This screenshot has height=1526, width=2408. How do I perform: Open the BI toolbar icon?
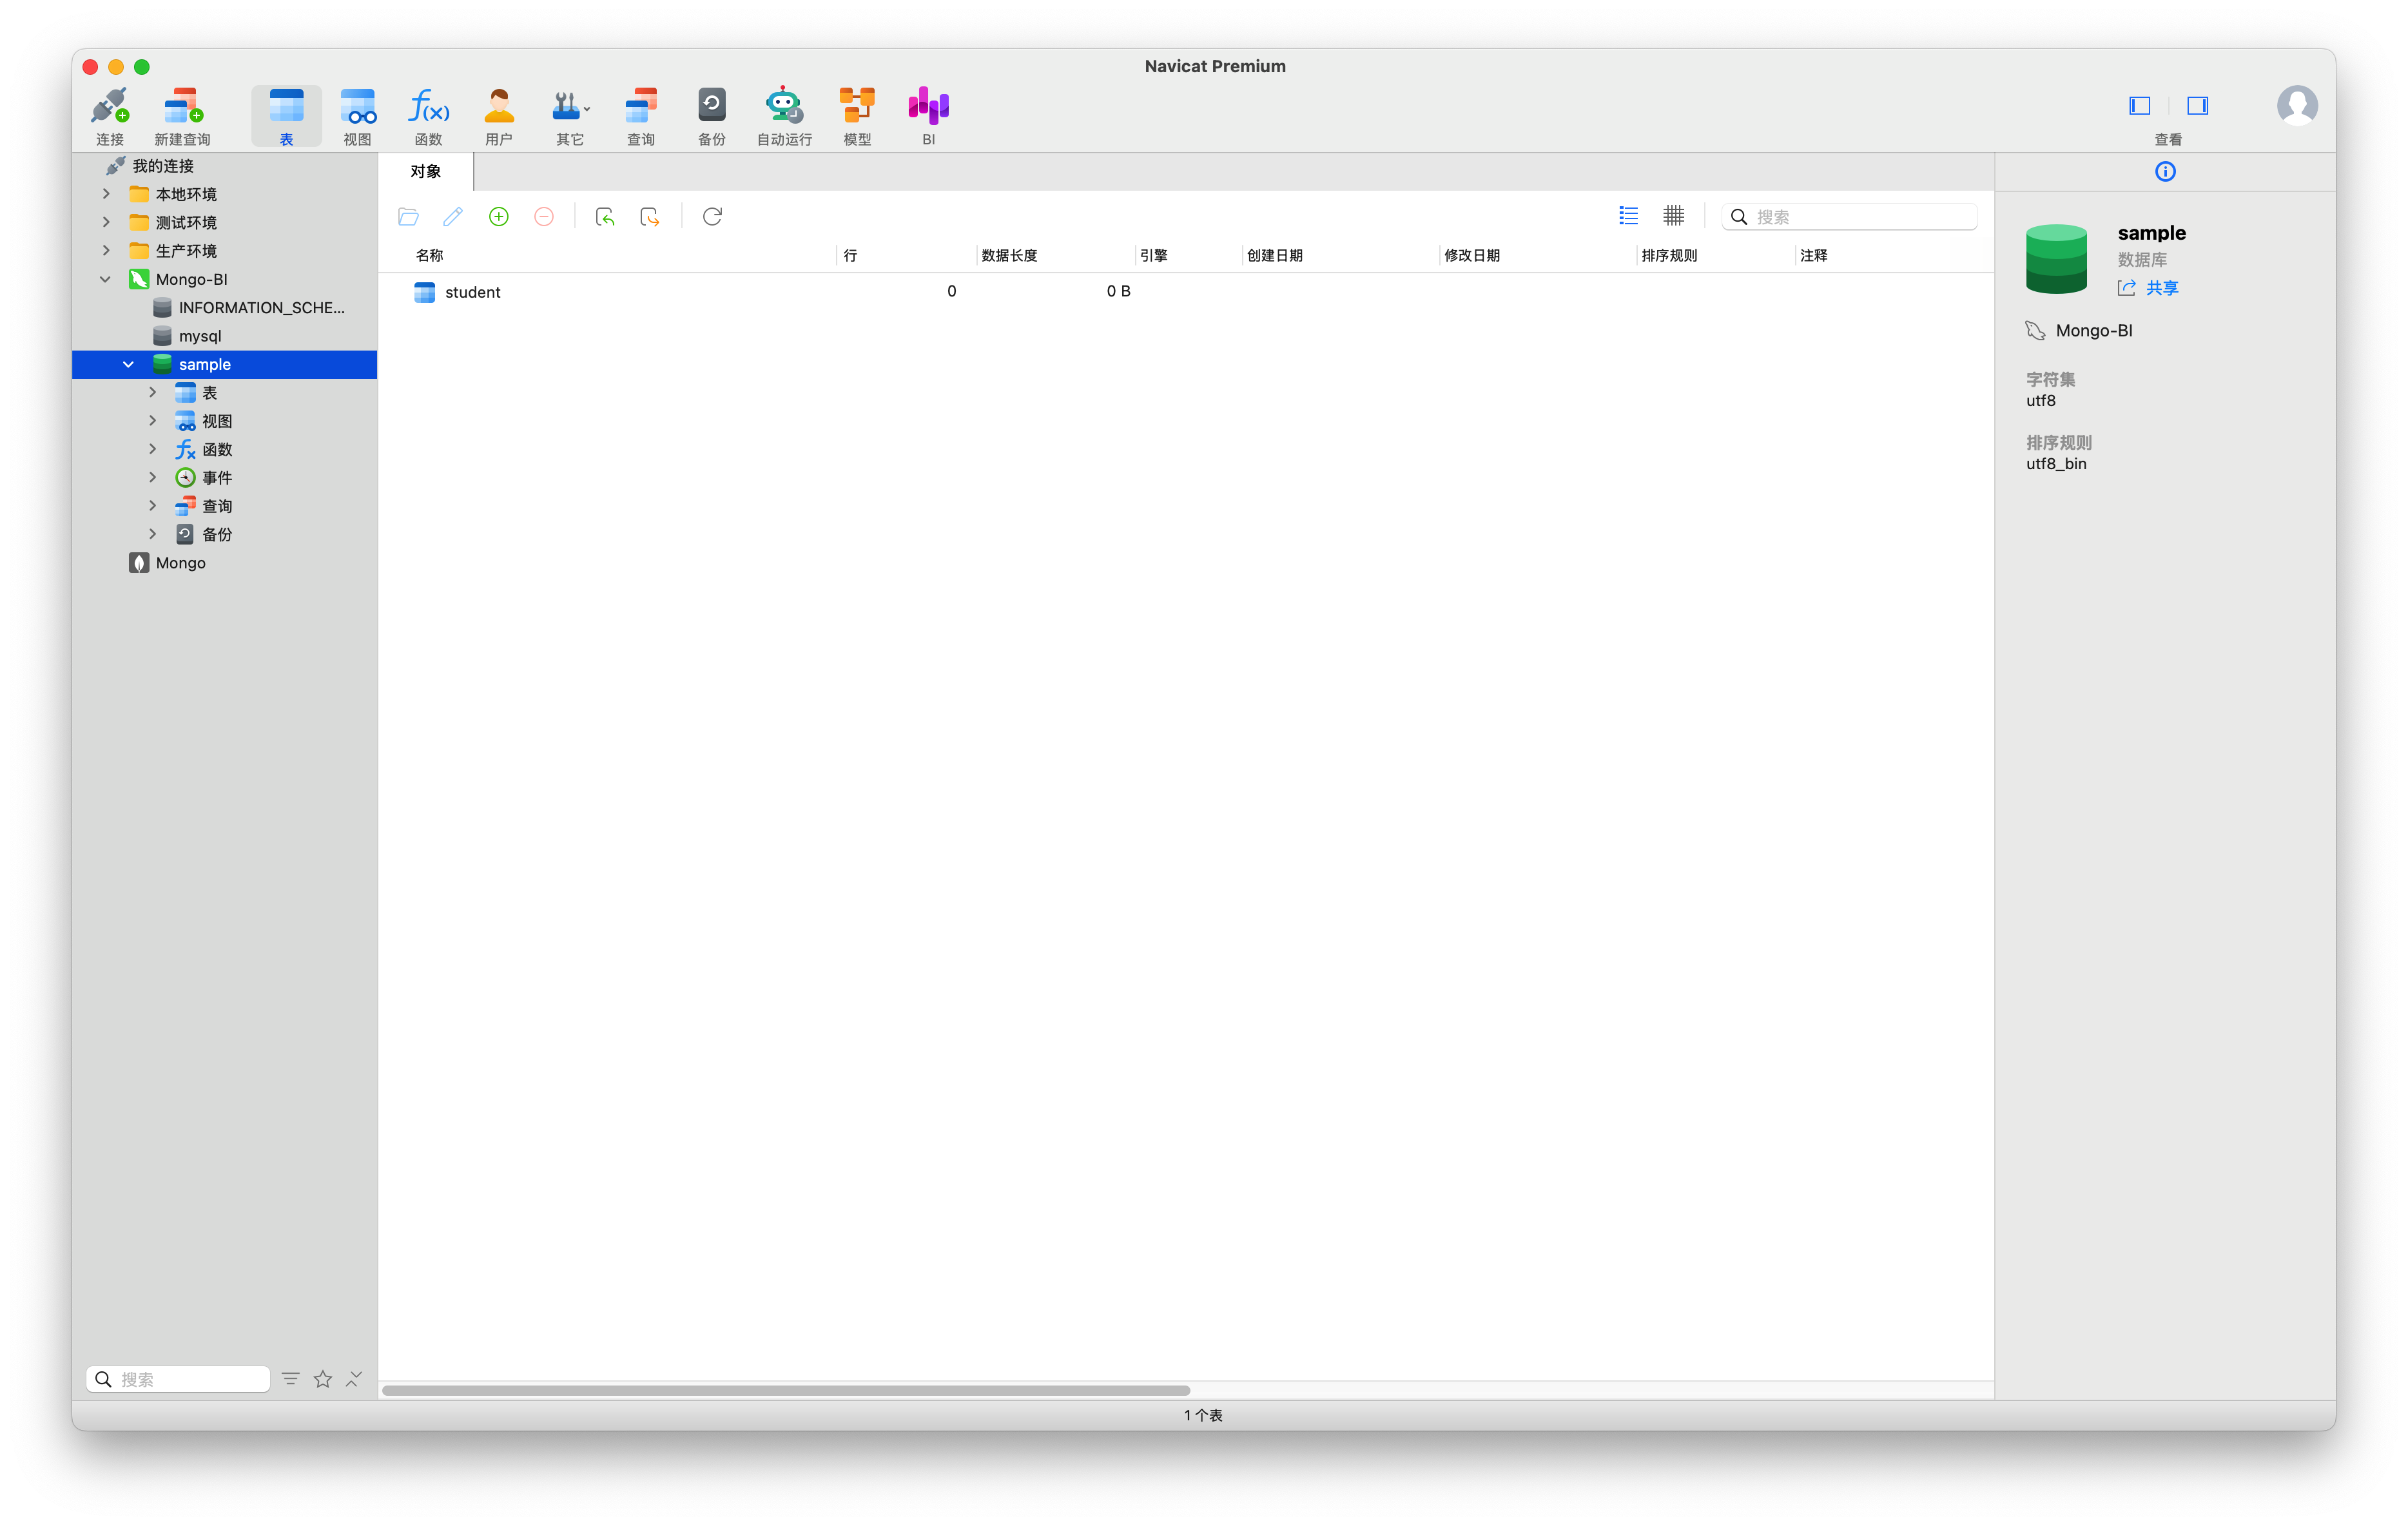point(928,115)
